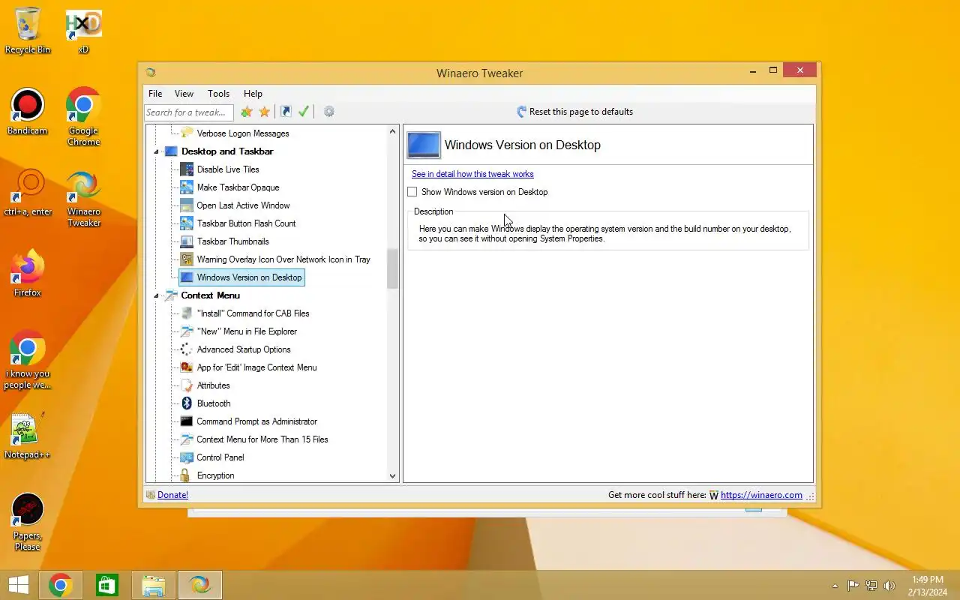Click the tree scrollbar down arrow

(x=392, y=475)
